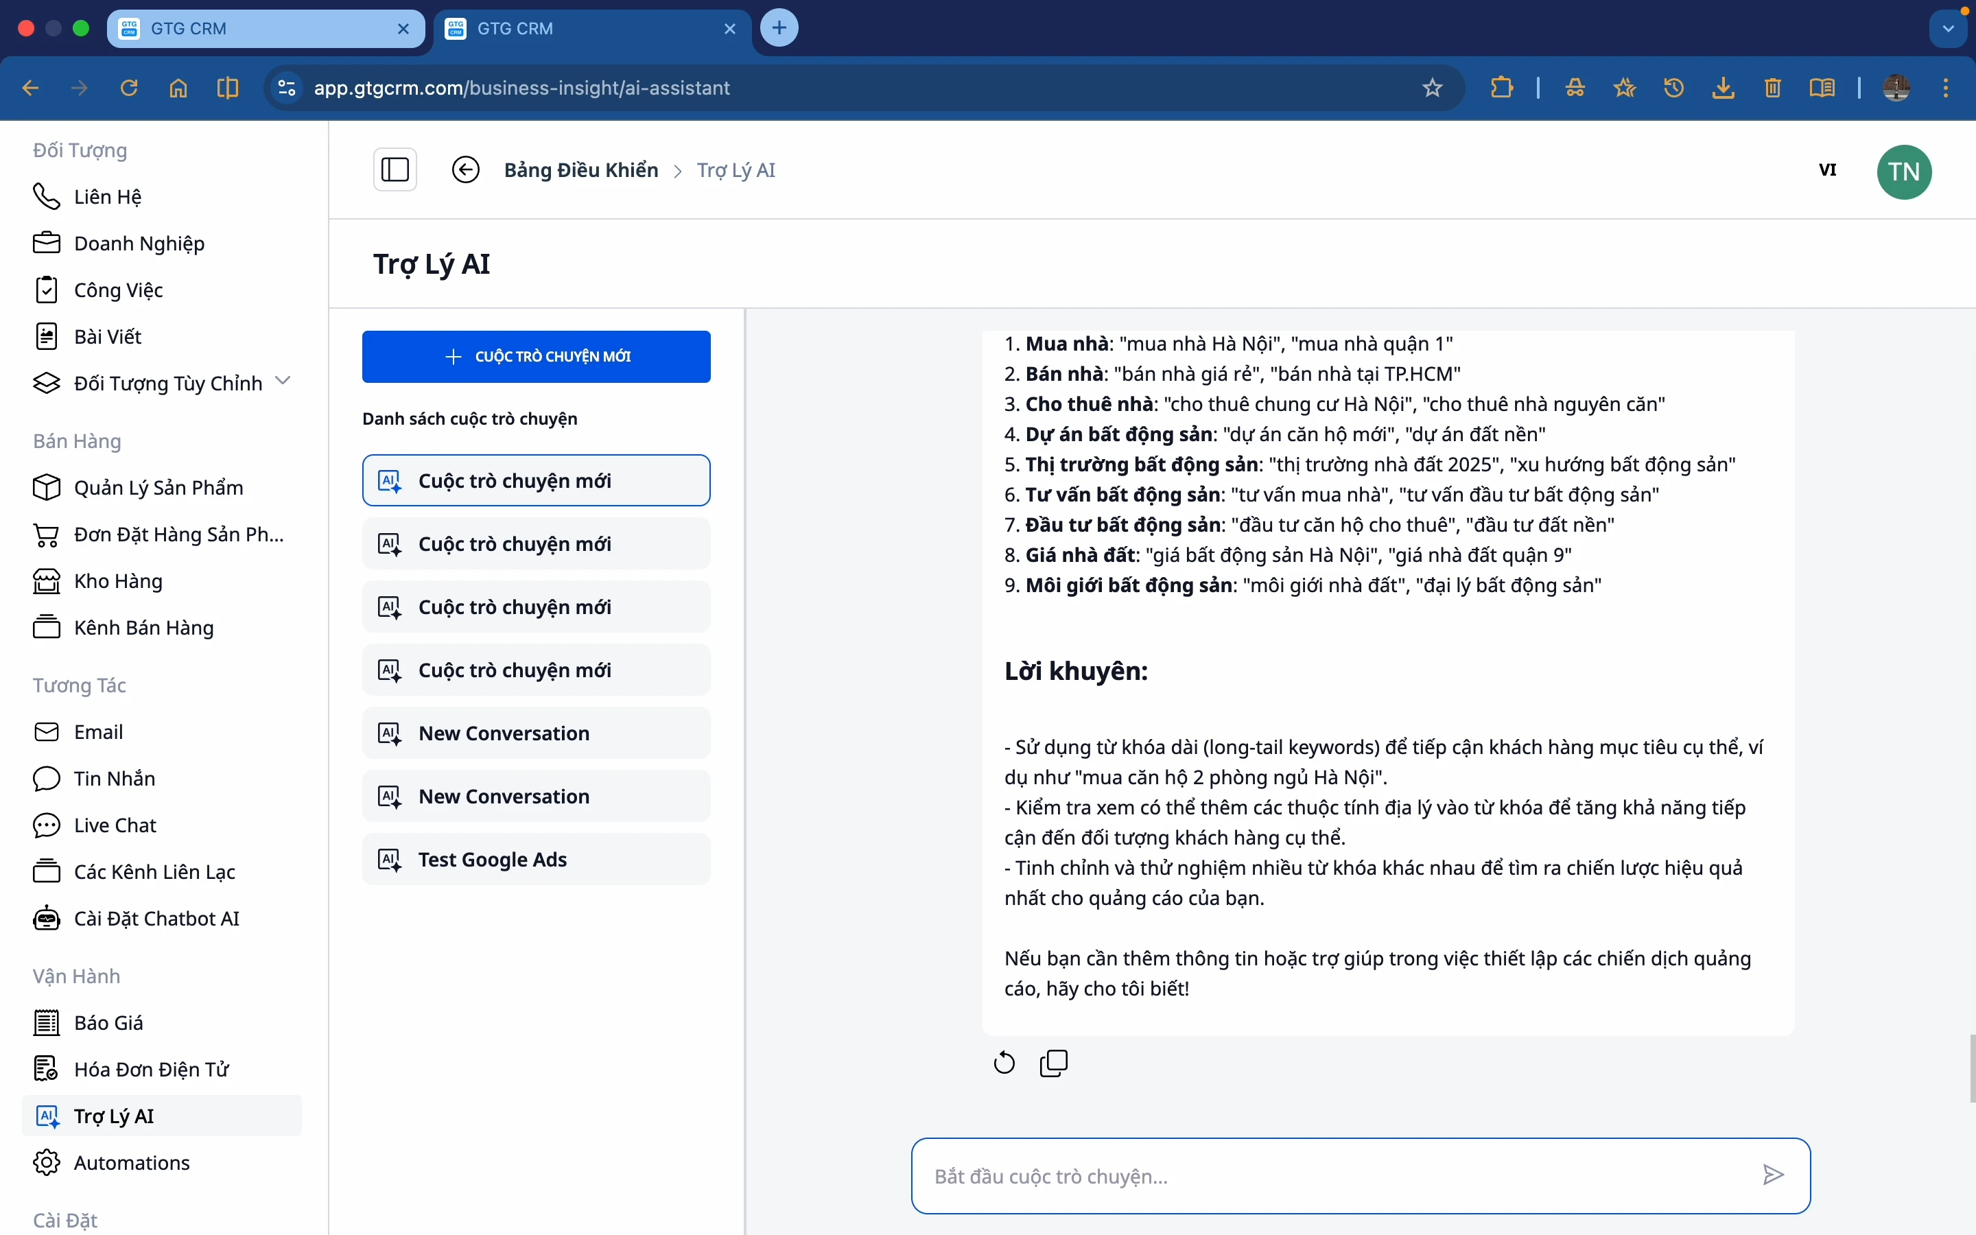Screen dimensions: 1976x1235
Task: Open Hóa Đơn Điện Tử page
Action: coord(151,1069)
